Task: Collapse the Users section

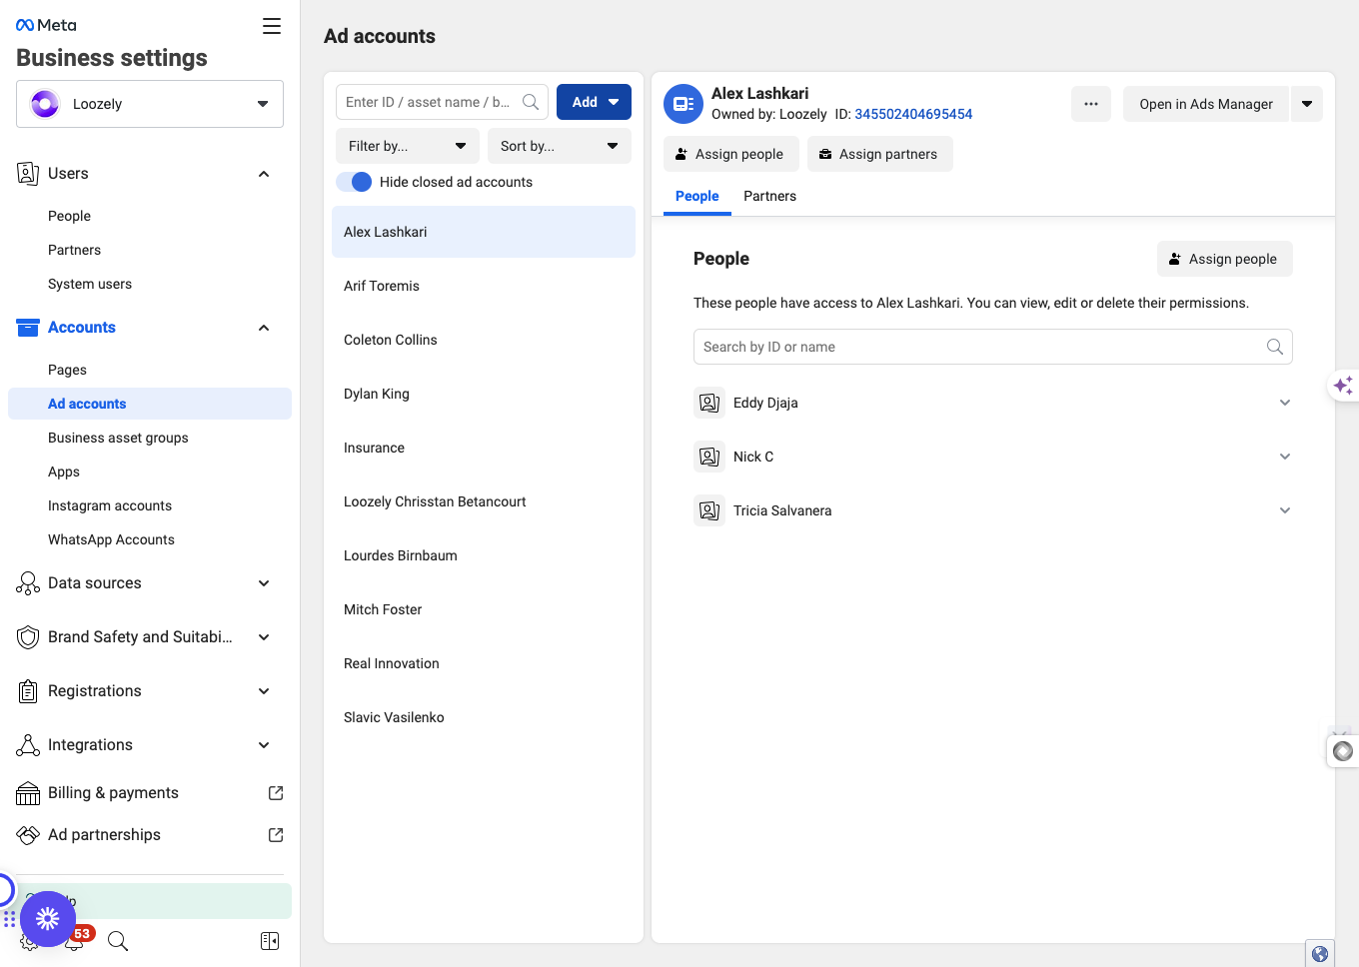Action: pos(264,174)
